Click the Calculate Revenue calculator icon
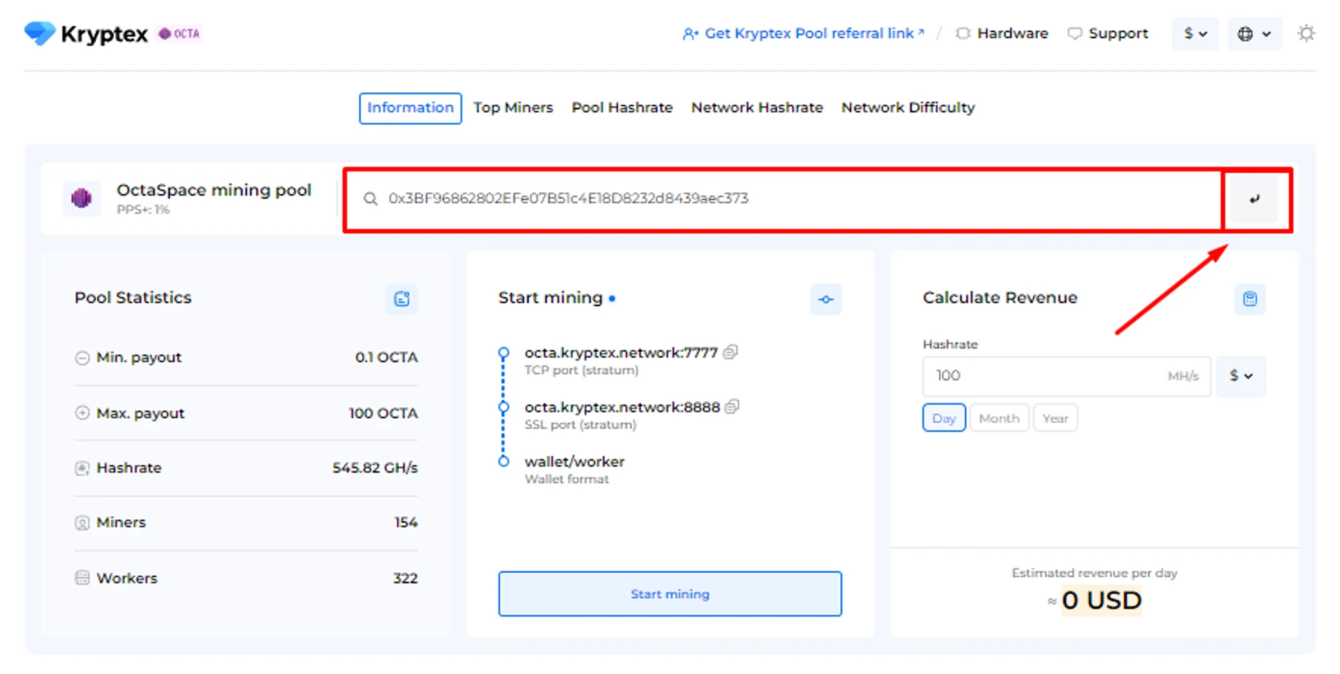 click(1250, 299)
